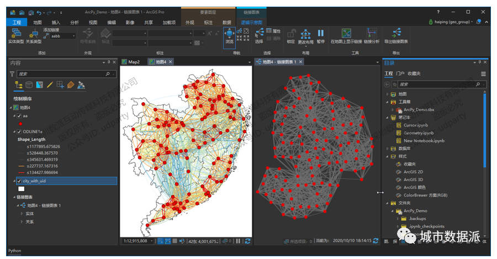Screen dimensions: 497x259
Task: Click the white symbol under city_with_uid
Action: pyautogui.click(x=21, y=189)
